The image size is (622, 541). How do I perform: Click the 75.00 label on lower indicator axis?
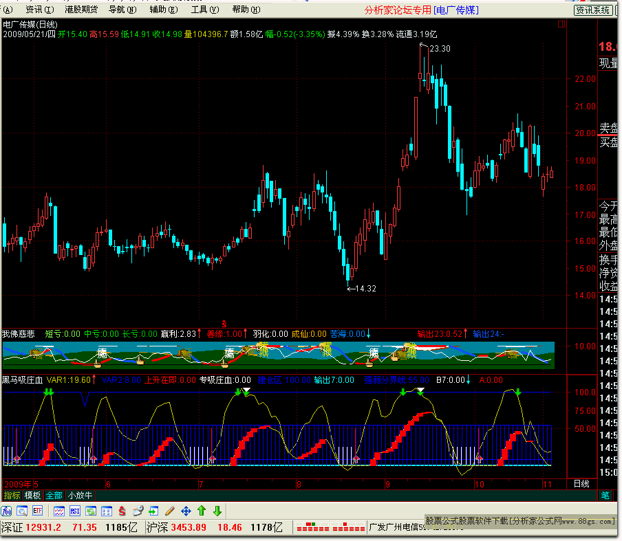coord(585,410)
